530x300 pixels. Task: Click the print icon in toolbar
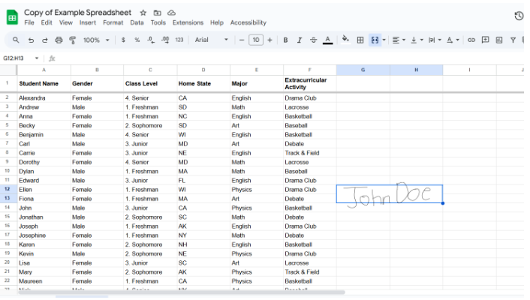(59, 40)
